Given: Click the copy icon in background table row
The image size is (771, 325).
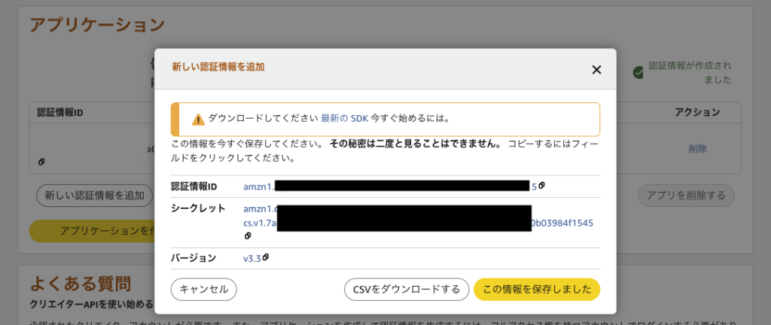Looking at the screenshot, I should pyautogui.click(x=42, y=162).
